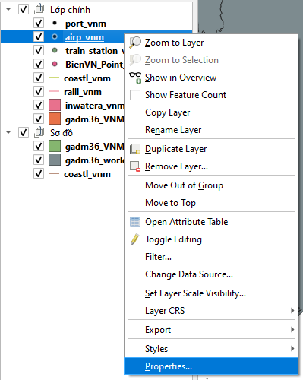Viewport: 303px width, 380px height.
Task: Choose Move Out of Group
Action: 211,185
